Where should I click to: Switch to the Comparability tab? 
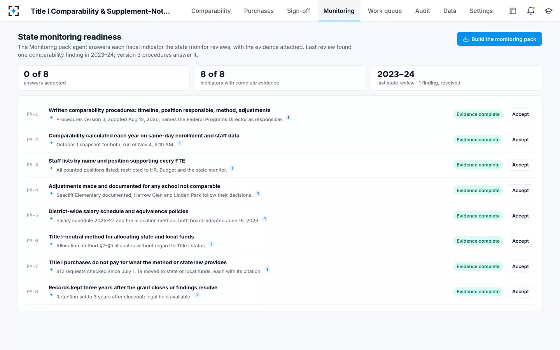pos(211,11)
